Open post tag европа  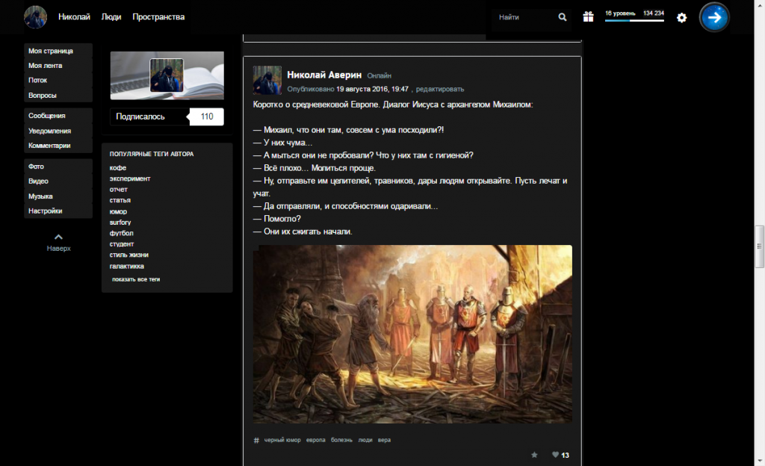(316, 440)
